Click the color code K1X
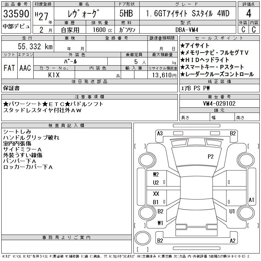The width and height of the screenshot is (261, 261). click(54, 75)
